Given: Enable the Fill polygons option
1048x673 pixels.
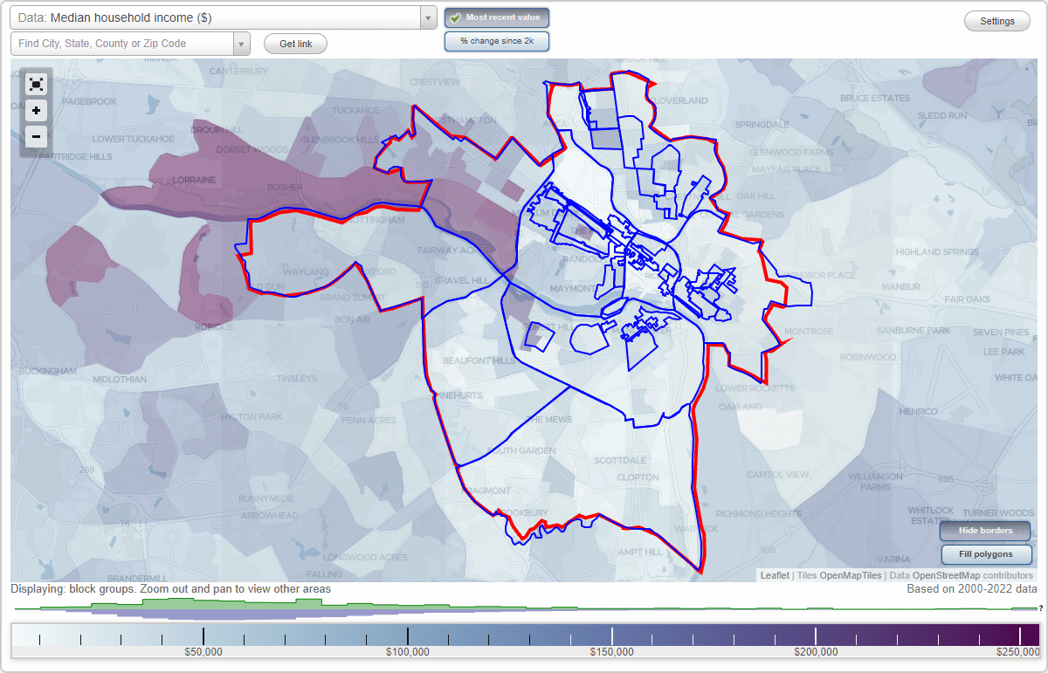Looking at the screenshot, I should [986, 554].
